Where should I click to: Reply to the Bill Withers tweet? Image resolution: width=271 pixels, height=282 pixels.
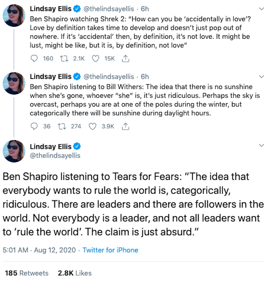tap(34, 126)
